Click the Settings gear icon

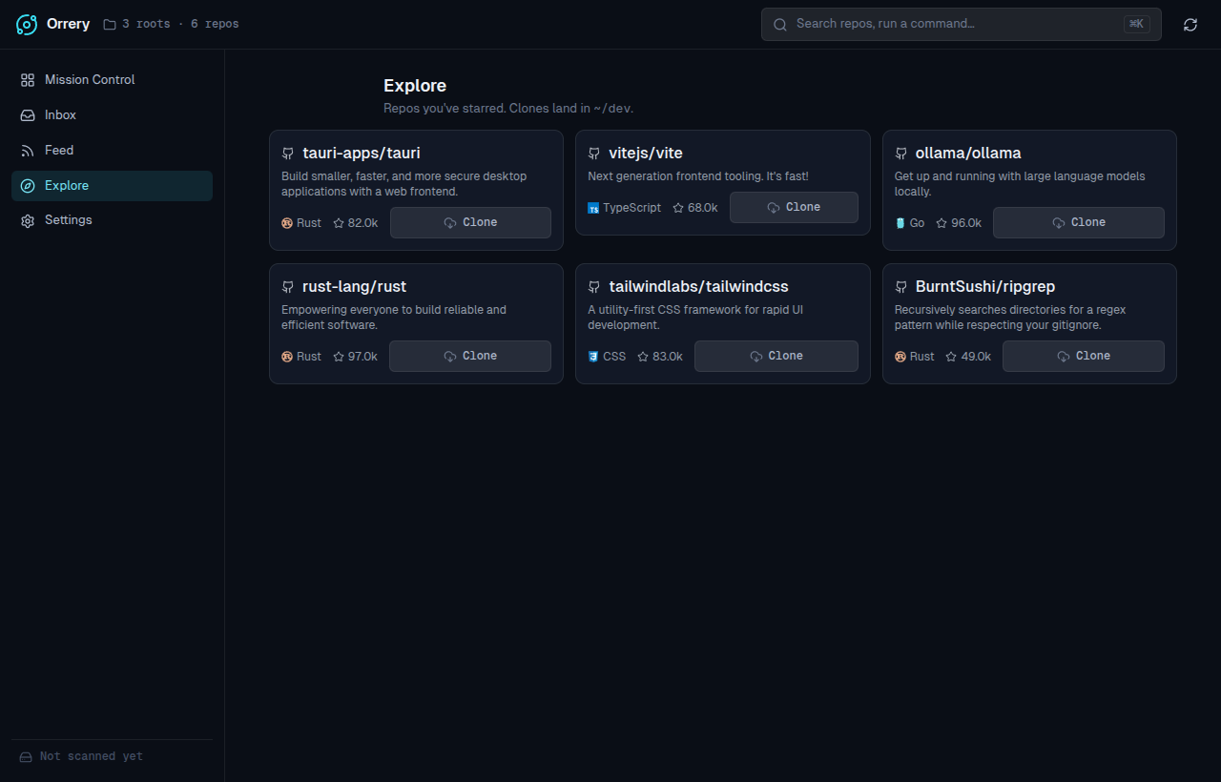(28, 220)
